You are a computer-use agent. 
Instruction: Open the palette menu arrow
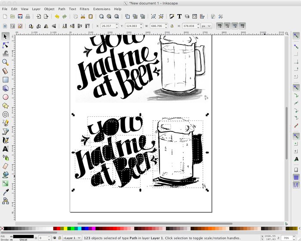pos(299,229)
